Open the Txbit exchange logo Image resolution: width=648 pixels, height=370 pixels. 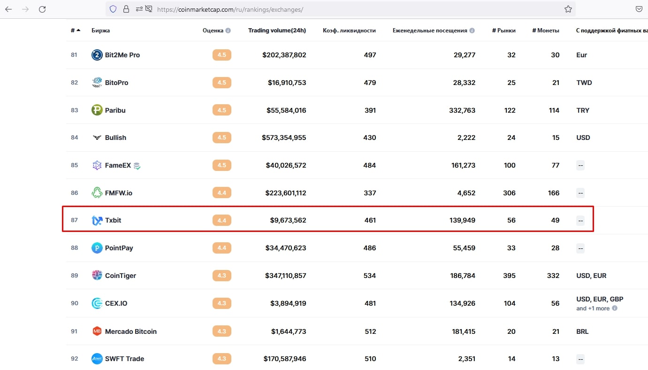(97, 220)
